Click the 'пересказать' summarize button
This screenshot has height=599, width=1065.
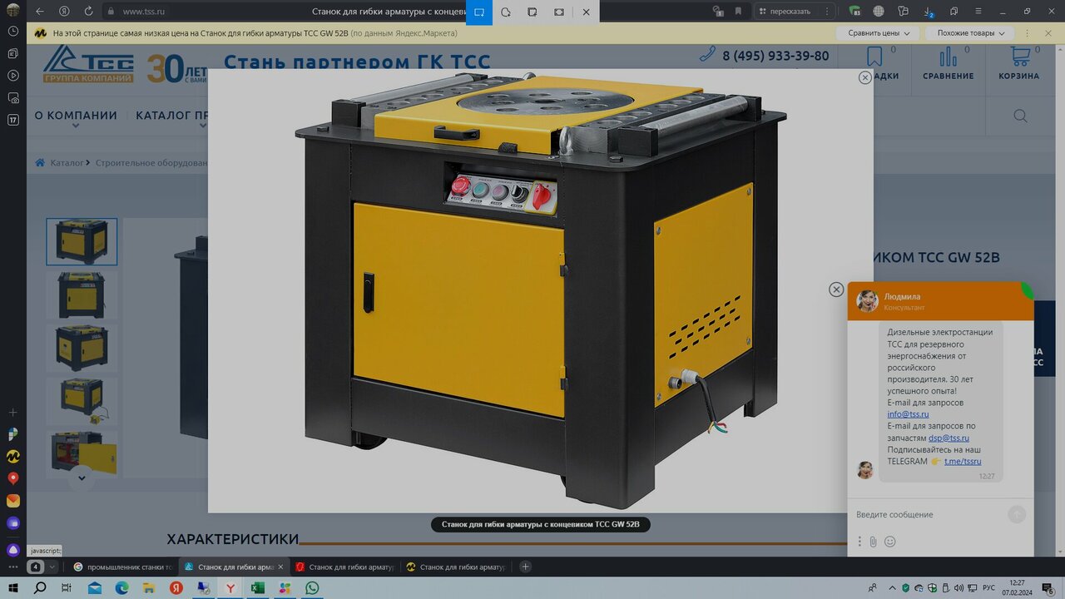[786, 12]
